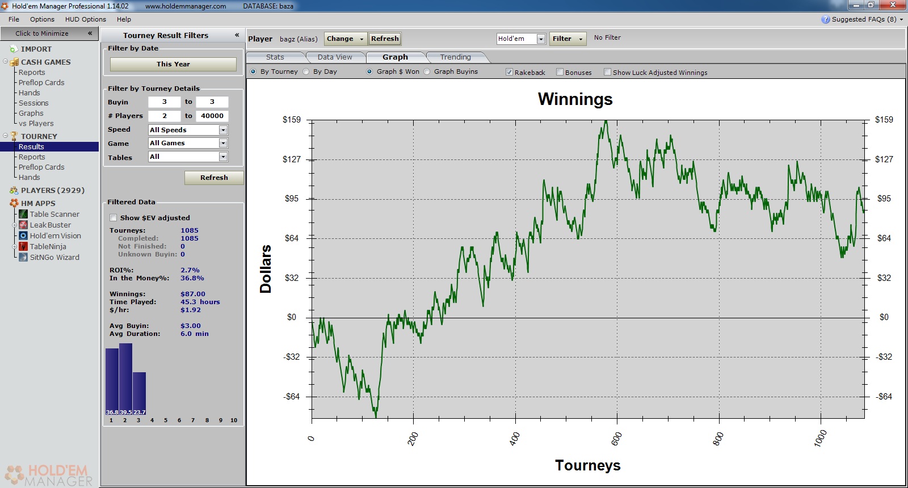Click the Players group icon
The width and height of the screenshot is (908, 488).
(14, 191)
